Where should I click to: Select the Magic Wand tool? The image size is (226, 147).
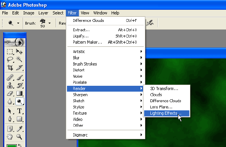tap(19, 59)
